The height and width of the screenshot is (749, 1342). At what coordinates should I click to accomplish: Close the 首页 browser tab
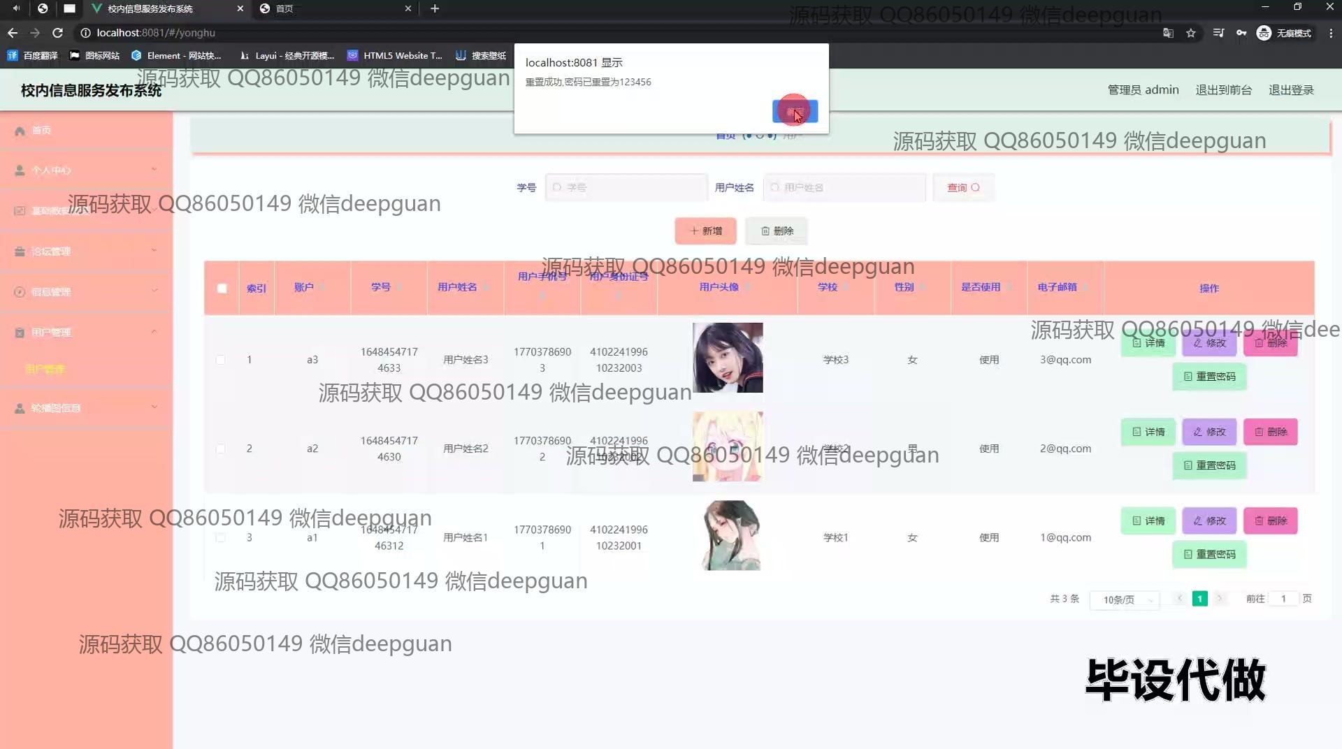(x=408, y=8)
